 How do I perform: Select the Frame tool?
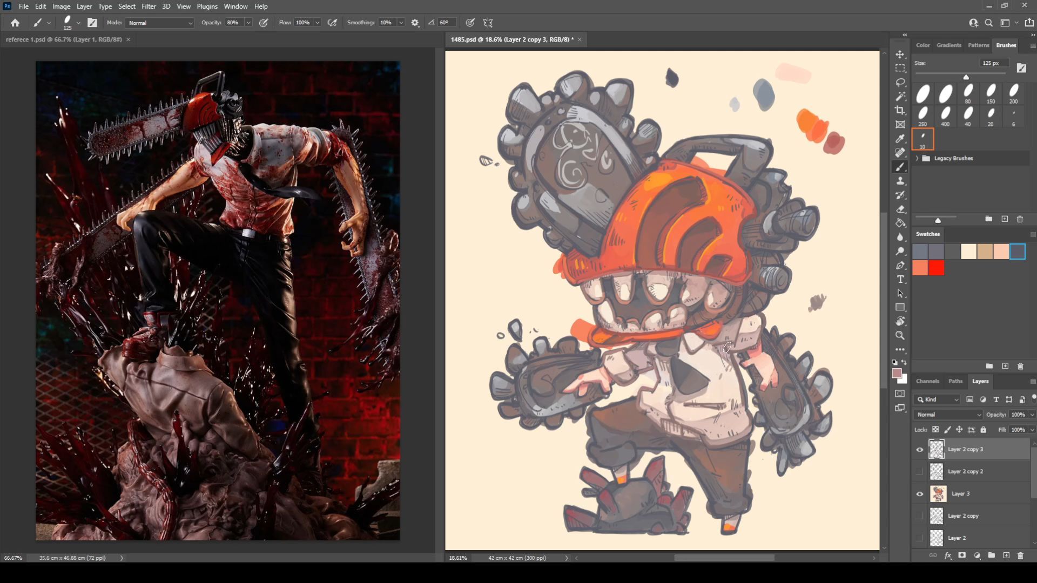pyautogui.click(x=900, y=125)
